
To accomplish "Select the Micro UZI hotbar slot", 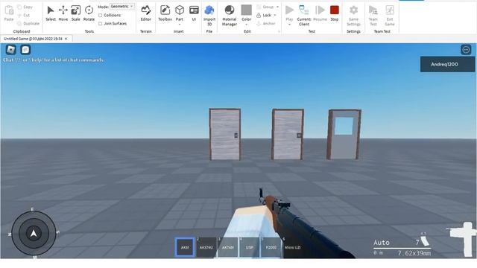I will pyautogui.click(x=293, y=247).
